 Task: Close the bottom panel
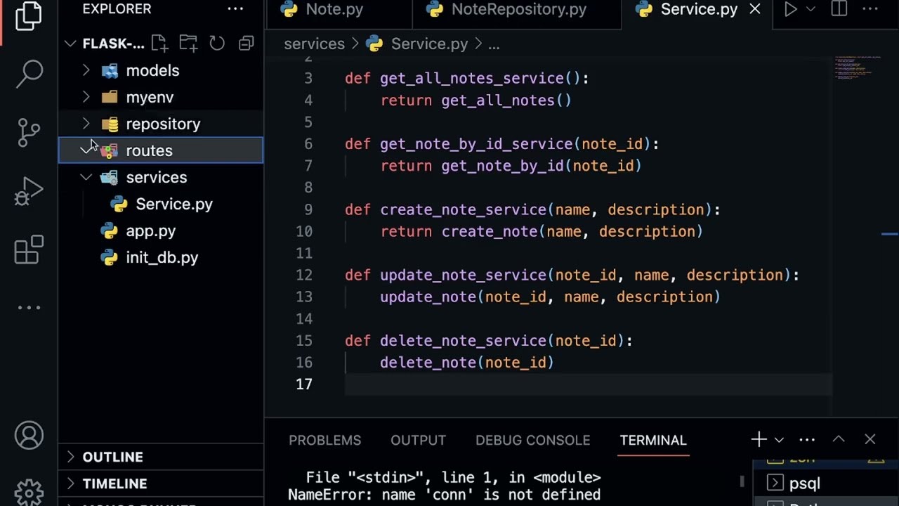pos(870,439)
